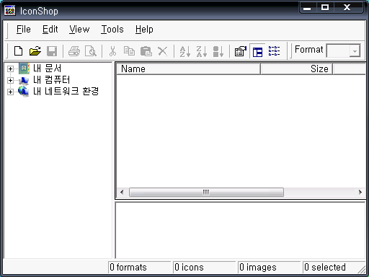The image size is (369, 277).
Task: Click the '0 icons' status text
Action: point(189,268)
